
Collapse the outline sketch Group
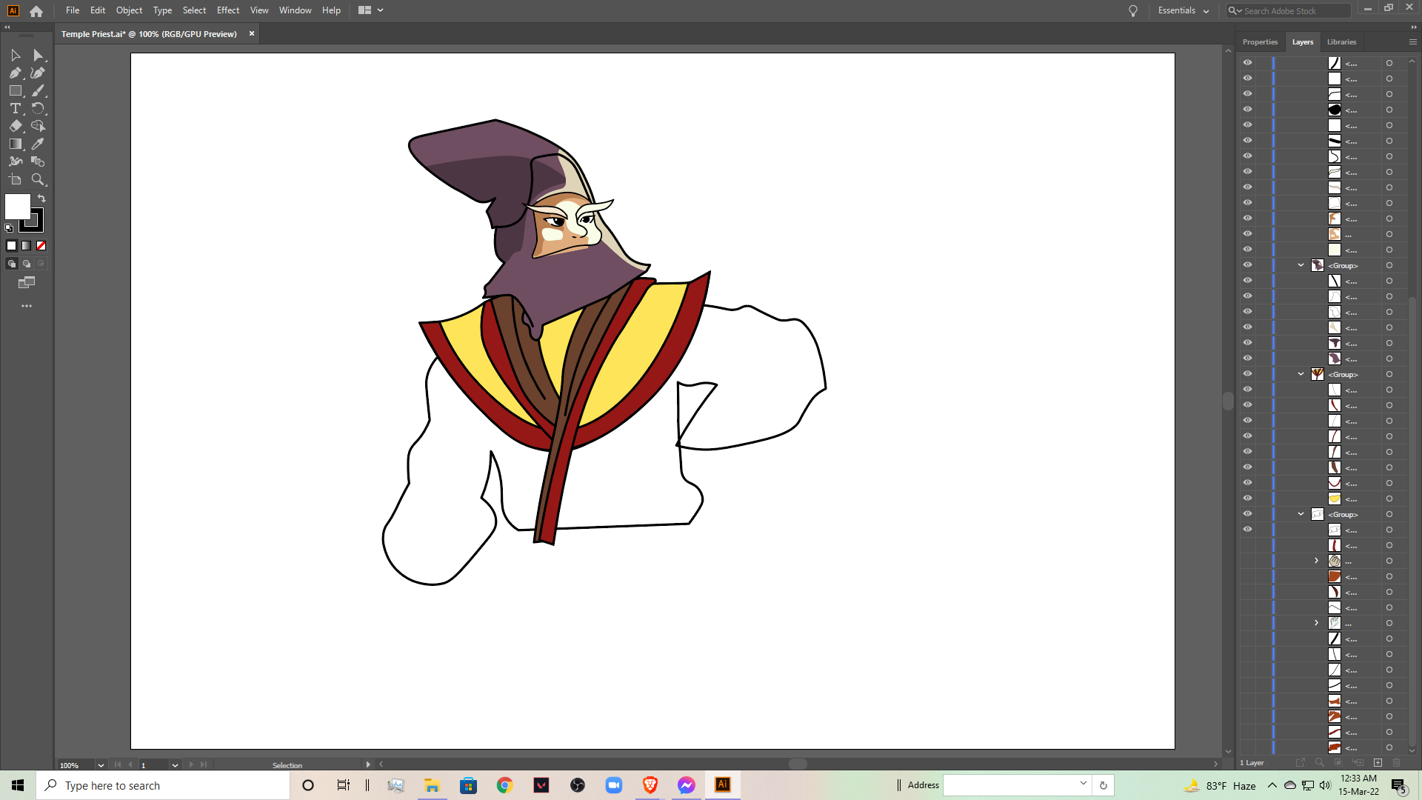1301,514
